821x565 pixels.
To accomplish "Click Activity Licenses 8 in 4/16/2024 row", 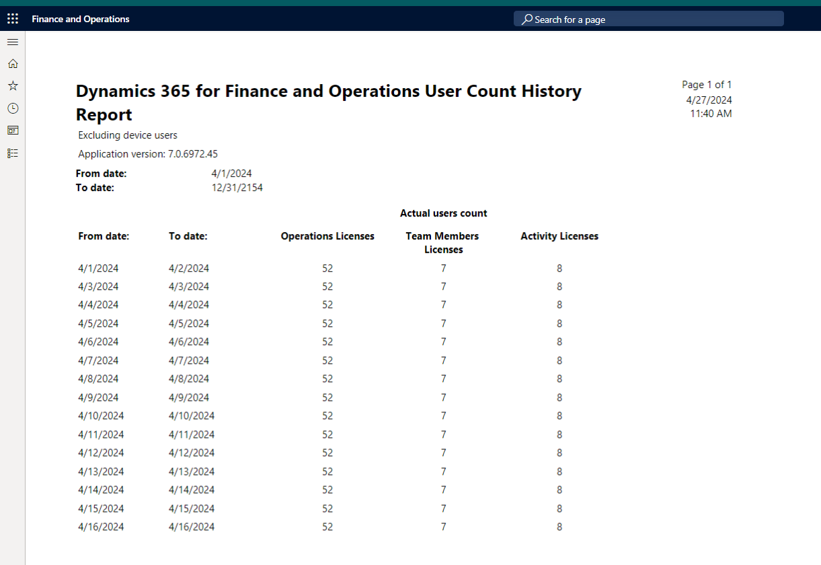I will pyautogui.click(x=559, y=527).
